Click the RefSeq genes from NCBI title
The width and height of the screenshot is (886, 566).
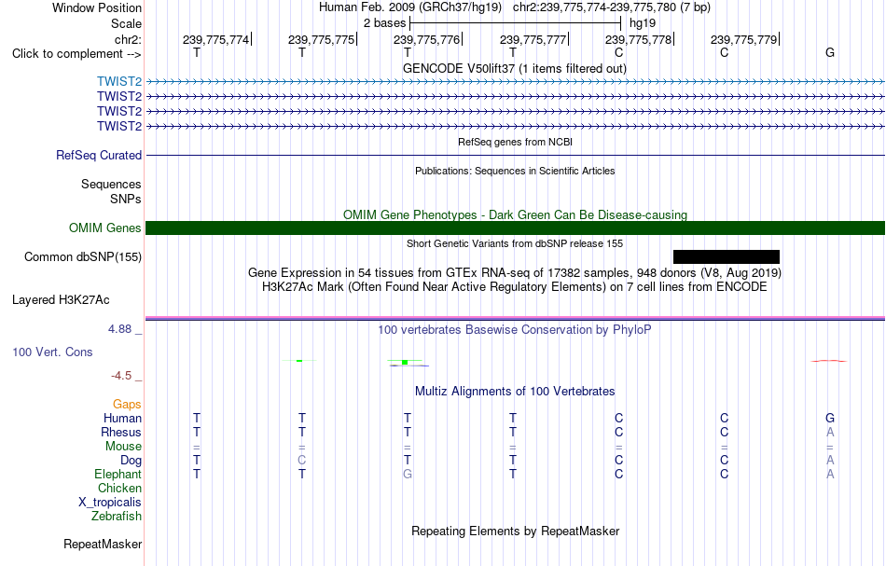515,143
